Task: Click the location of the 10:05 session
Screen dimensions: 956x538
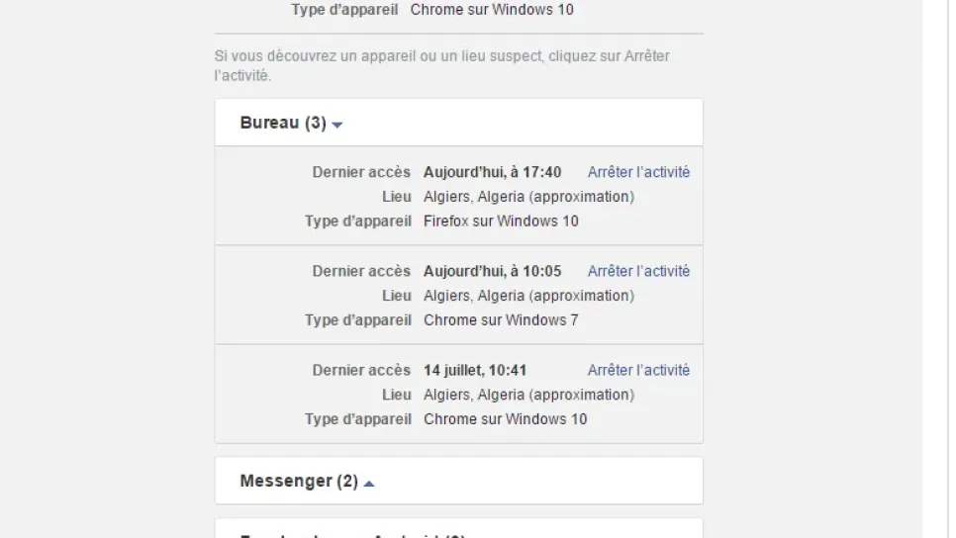Action: coord(528,295)
